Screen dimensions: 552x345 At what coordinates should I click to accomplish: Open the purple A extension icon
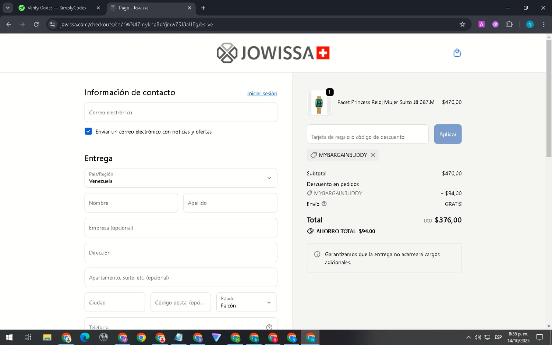point(481,24)
